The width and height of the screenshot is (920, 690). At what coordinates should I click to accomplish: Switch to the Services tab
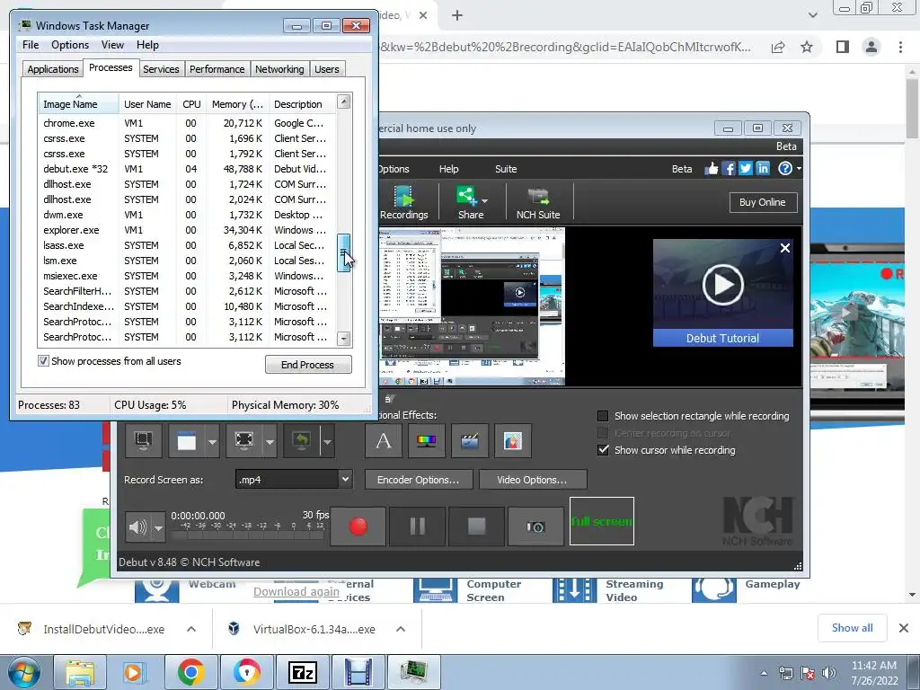point(161,69)
